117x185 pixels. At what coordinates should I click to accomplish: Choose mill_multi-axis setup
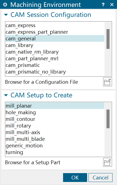pos(55,132)
